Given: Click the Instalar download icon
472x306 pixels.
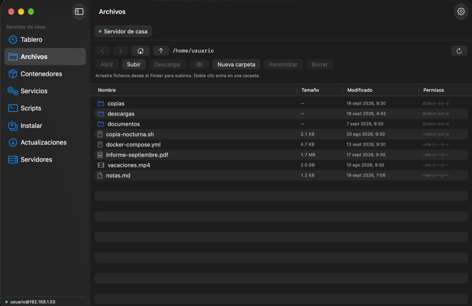Looking at the screenshot, I should (x=13, y=125).
